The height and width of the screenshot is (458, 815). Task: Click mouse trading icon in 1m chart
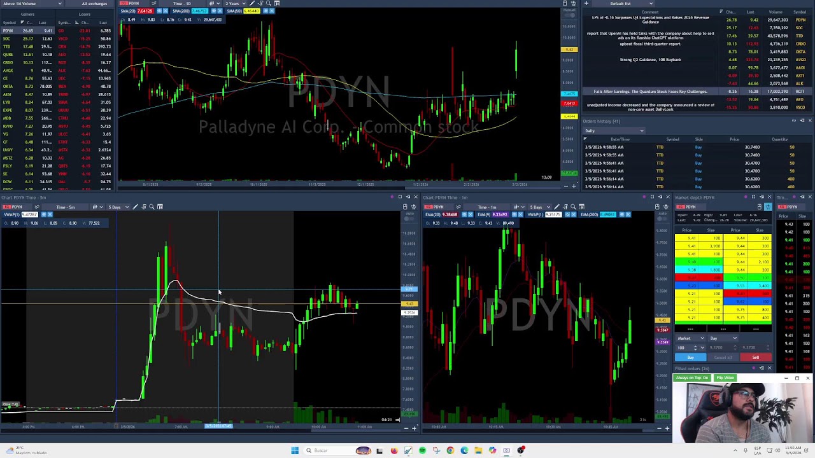coord(657,207)
